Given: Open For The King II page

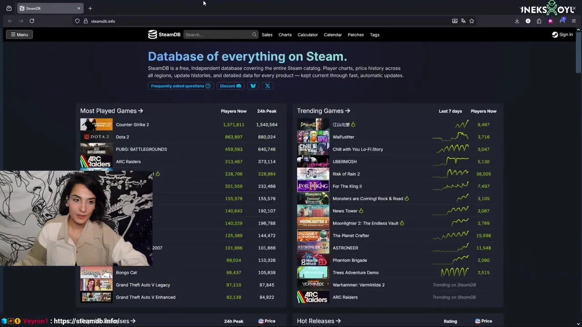Looking at the screenshot, I should point(347,186).
